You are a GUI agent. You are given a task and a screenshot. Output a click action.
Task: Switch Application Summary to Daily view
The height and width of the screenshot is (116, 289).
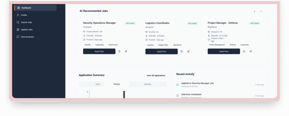(x=98, y=84)
